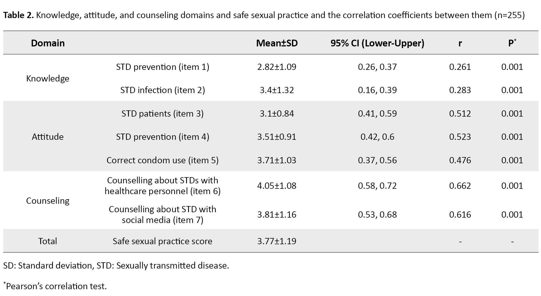
Task: Click the P column header
Action: pos(512,43)
